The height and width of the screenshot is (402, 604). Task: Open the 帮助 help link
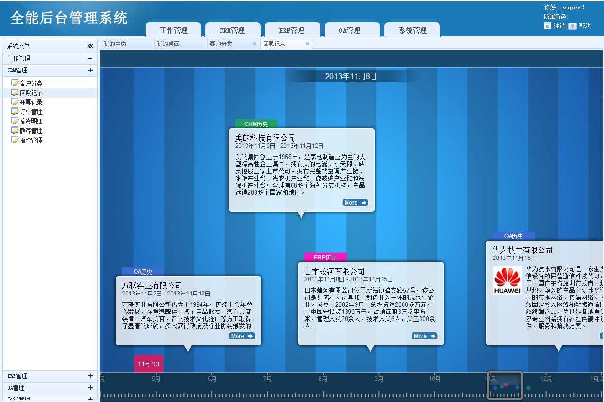point(585,26)
